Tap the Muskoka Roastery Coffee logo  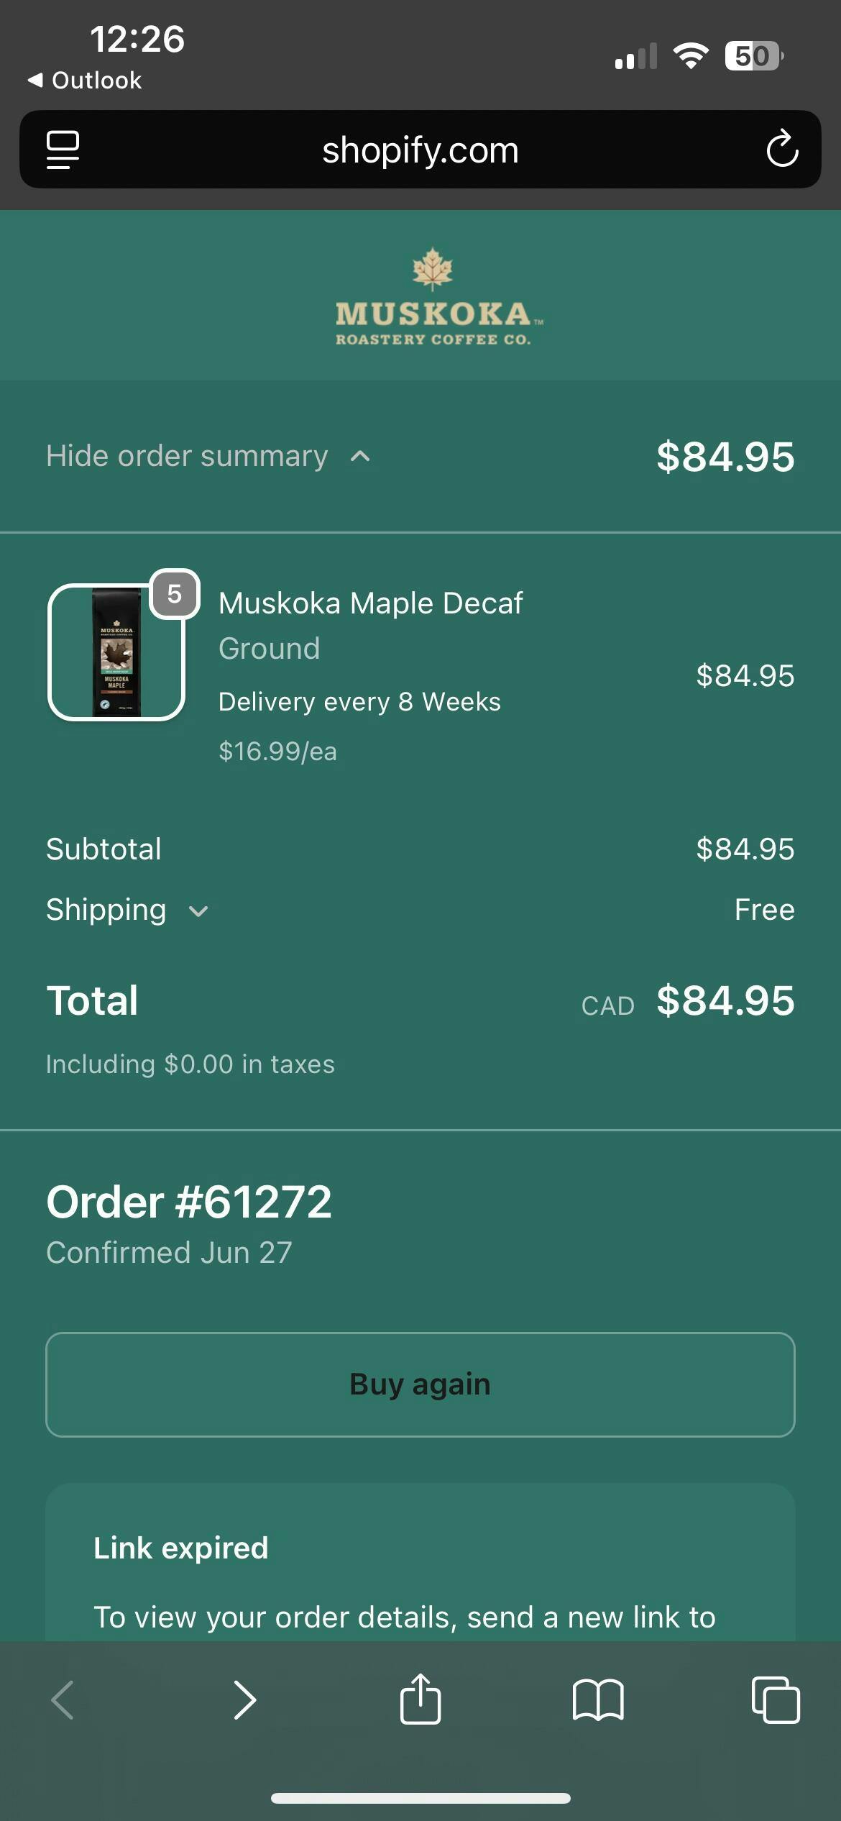(433, 297)
